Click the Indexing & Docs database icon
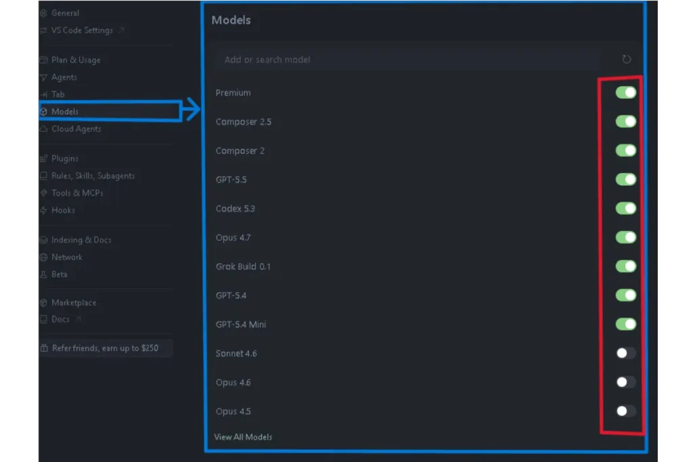Screen dimensions: 693x462 click(44, 240)
